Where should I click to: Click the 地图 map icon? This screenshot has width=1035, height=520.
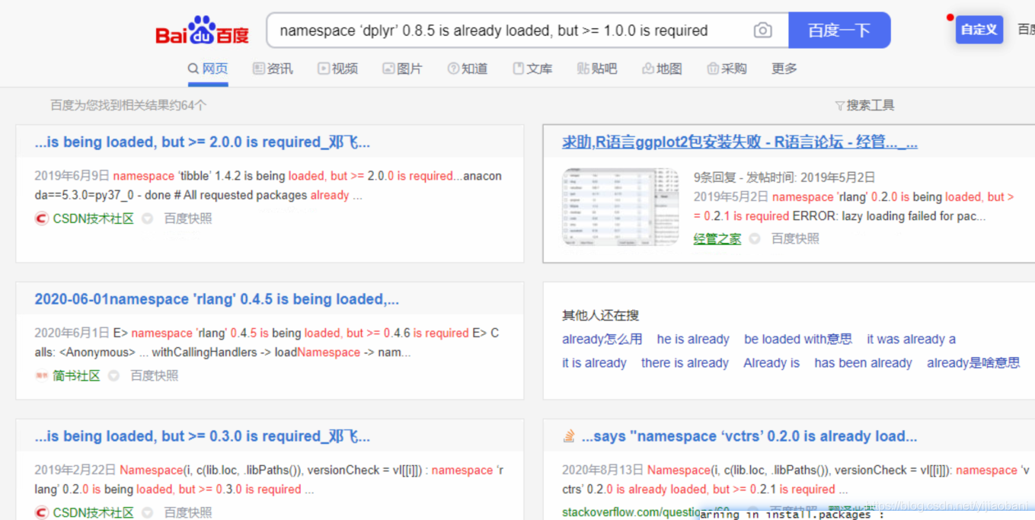647,69
